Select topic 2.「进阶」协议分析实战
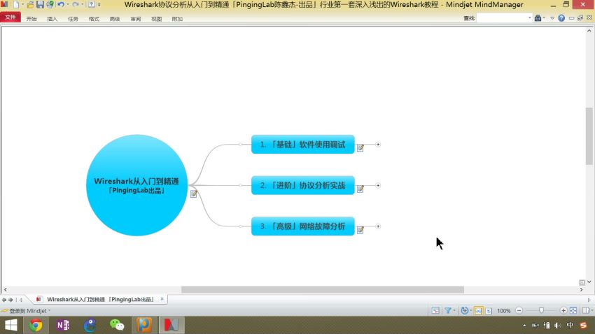The height and width of the screenshot is (334, 595). (x=303, y=185)
